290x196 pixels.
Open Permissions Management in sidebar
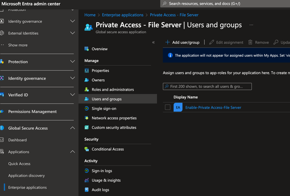[32, 111]
